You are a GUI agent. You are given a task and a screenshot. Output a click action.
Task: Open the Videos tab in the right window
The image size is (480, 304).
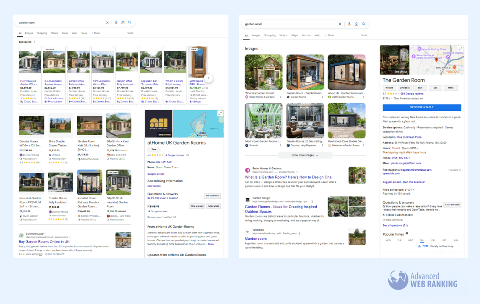click(284, 36)
